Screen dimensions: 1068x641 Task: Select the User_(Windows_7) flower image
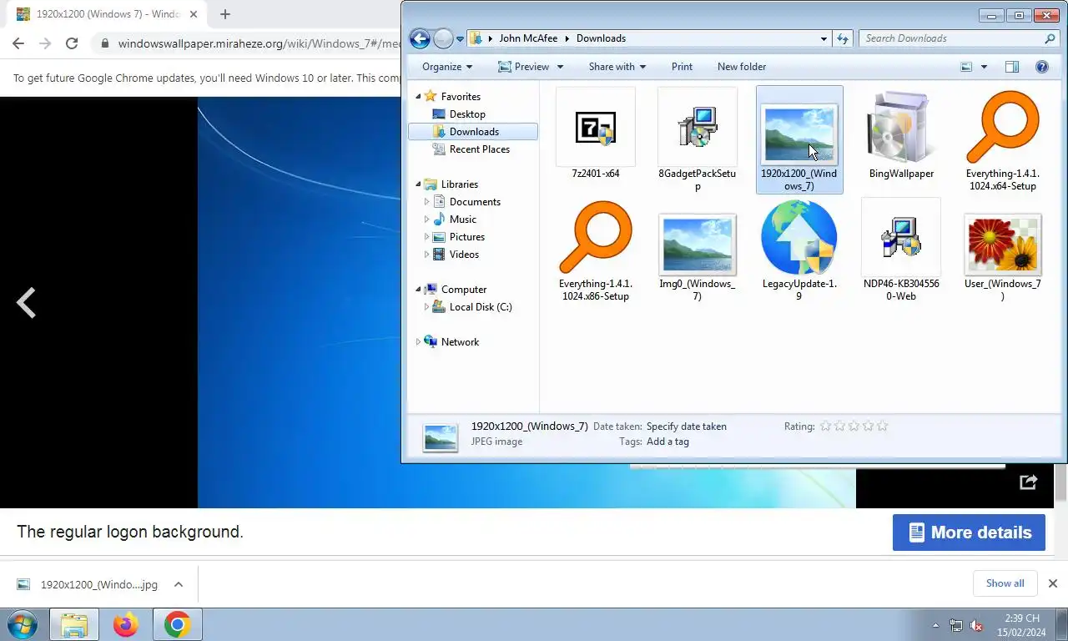coord(1002,244)
